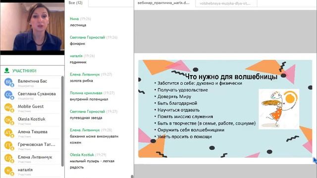Image resolution: width=317 pixels, height=178 pixels.
Task: Click sender наталія in chat
Action: 76,56
